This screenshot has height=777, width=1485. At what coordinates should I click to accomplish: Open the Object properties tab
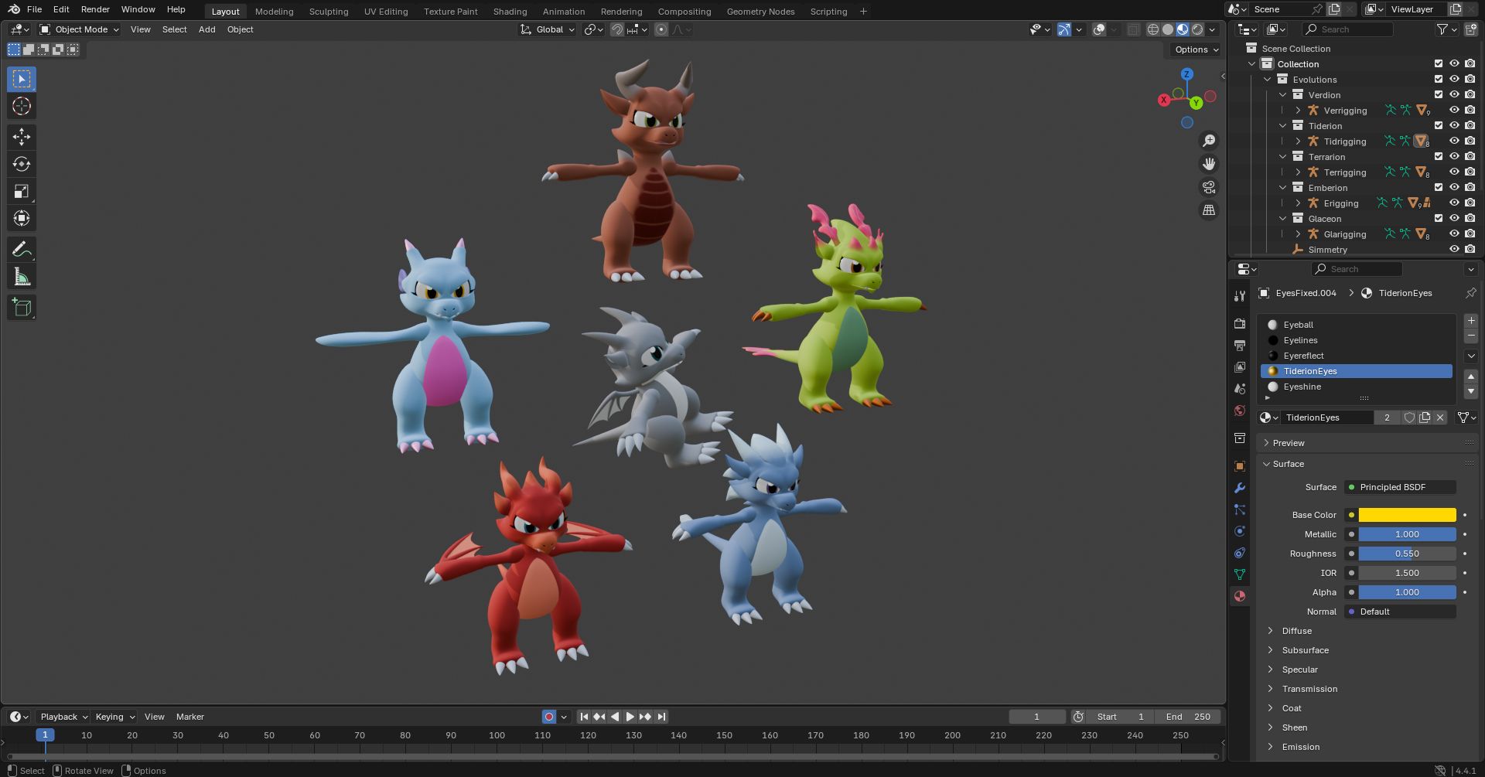[x=1240, y=466]
